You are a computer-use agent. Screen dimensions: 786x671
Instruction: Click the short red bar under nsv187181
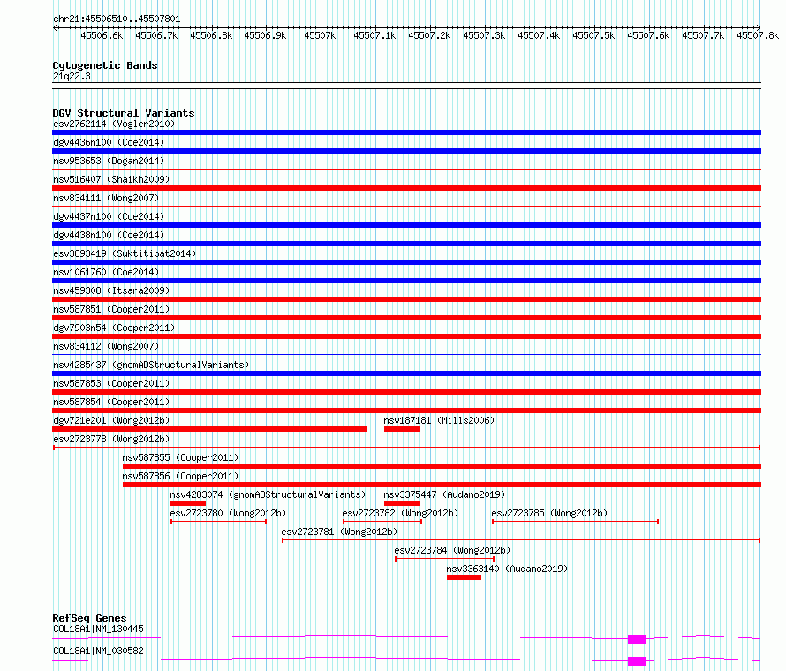point(402,429)
